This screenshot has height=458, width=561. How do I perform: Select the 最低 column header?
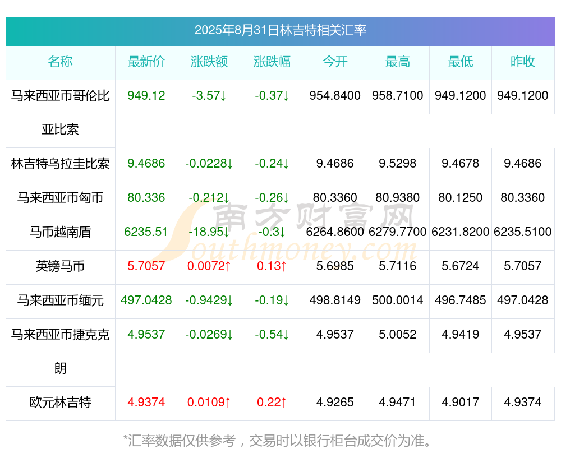[x=461, y=62]
